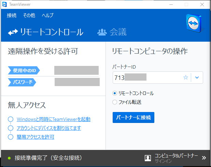Click the 無人アクセス heading
This screenshot has height=167, width=211.
(27, 105)
